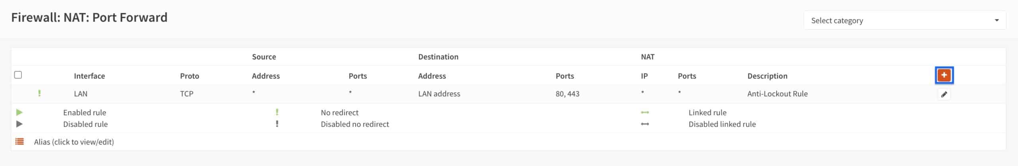Viewport: 1018px width, 166px height.
Task: Click the Alias (click to view/edit) text
Action: (74, 142)
